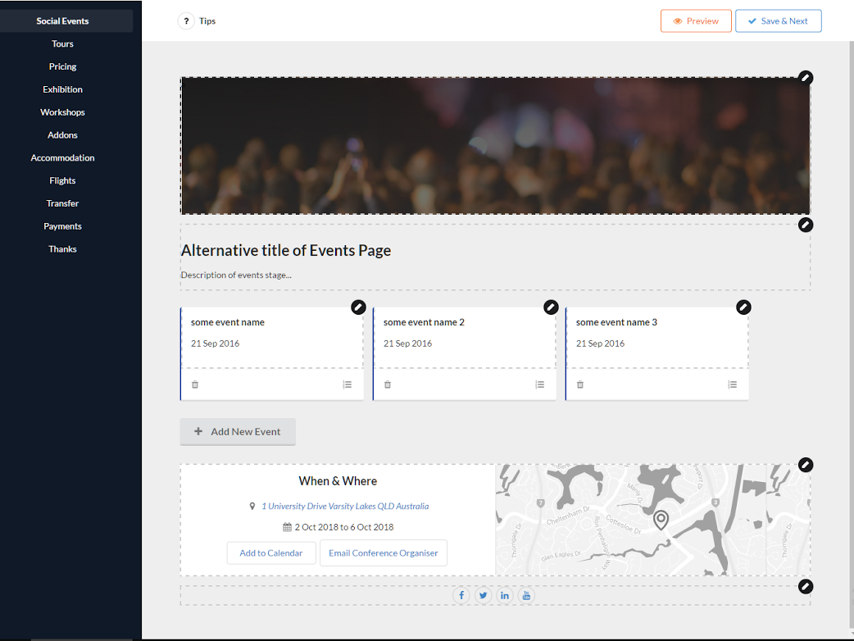Click 'Description of events stage...' text
Screen dimensions: 854x641
[x=236, y=275]
